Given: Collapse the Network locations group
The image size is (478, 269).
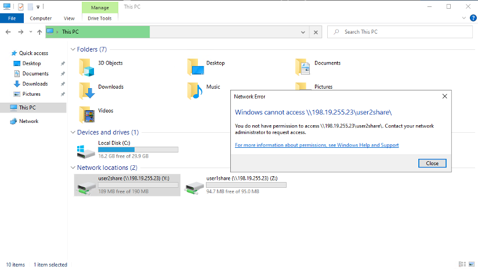Looking at the screenshot, I should 73,168.
